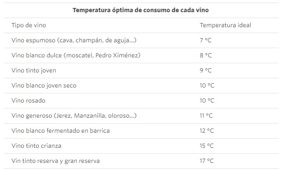Image resolution: width=287 pixels, height=170 pixels.
Task: Click the "Tipo de vino" column header
Action: pyautogui.click(x=28, y=25)
